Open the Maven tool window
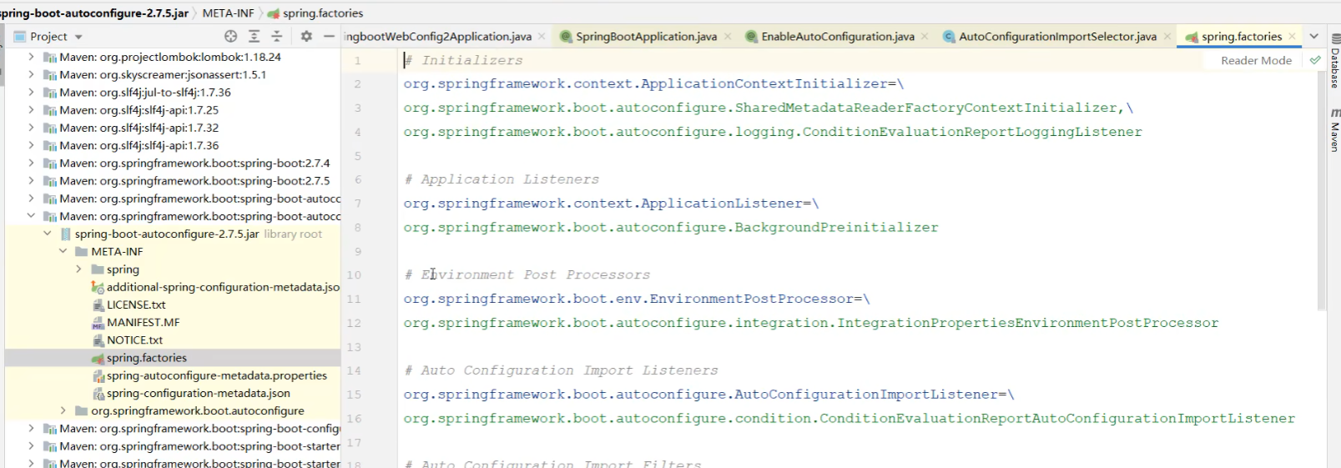Screen dimensions: 1341x468 pos(1334,132)
